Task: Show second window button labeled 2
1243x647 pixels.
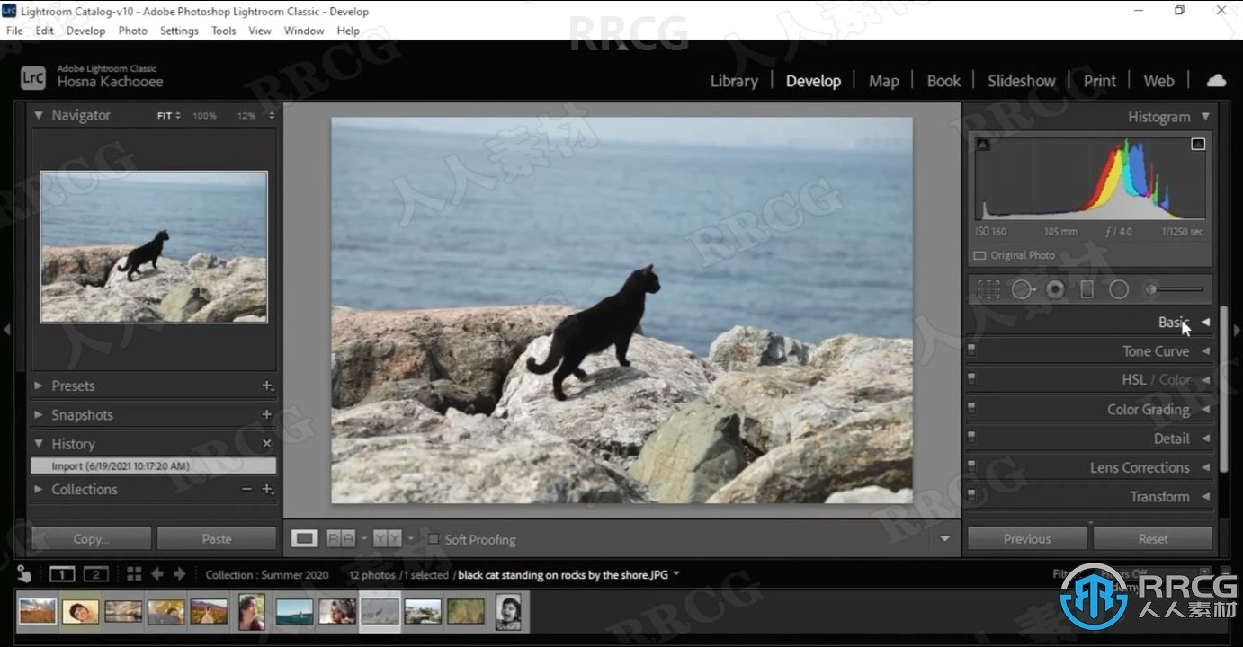Action: point(96,574)
